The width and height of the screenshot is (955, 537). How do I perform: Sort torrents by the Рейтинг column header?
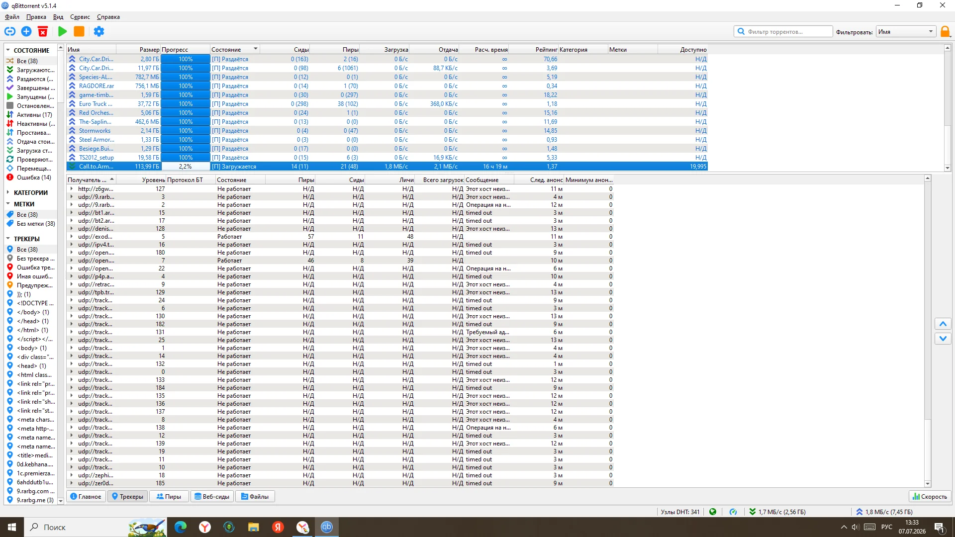pos(533,50)
